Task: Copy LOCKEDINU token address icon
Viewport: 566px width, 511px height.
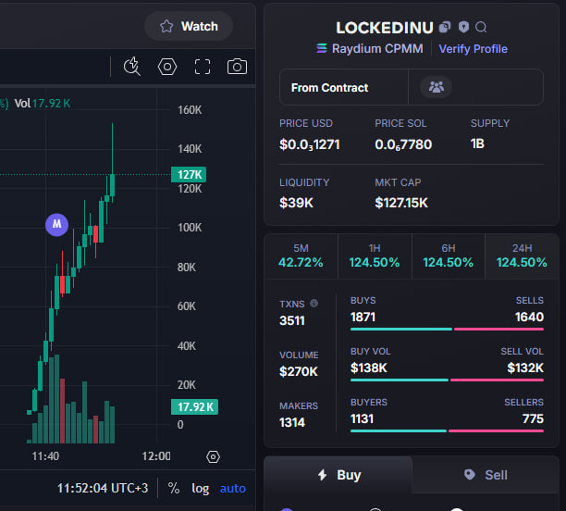Action: coord(445,27)
